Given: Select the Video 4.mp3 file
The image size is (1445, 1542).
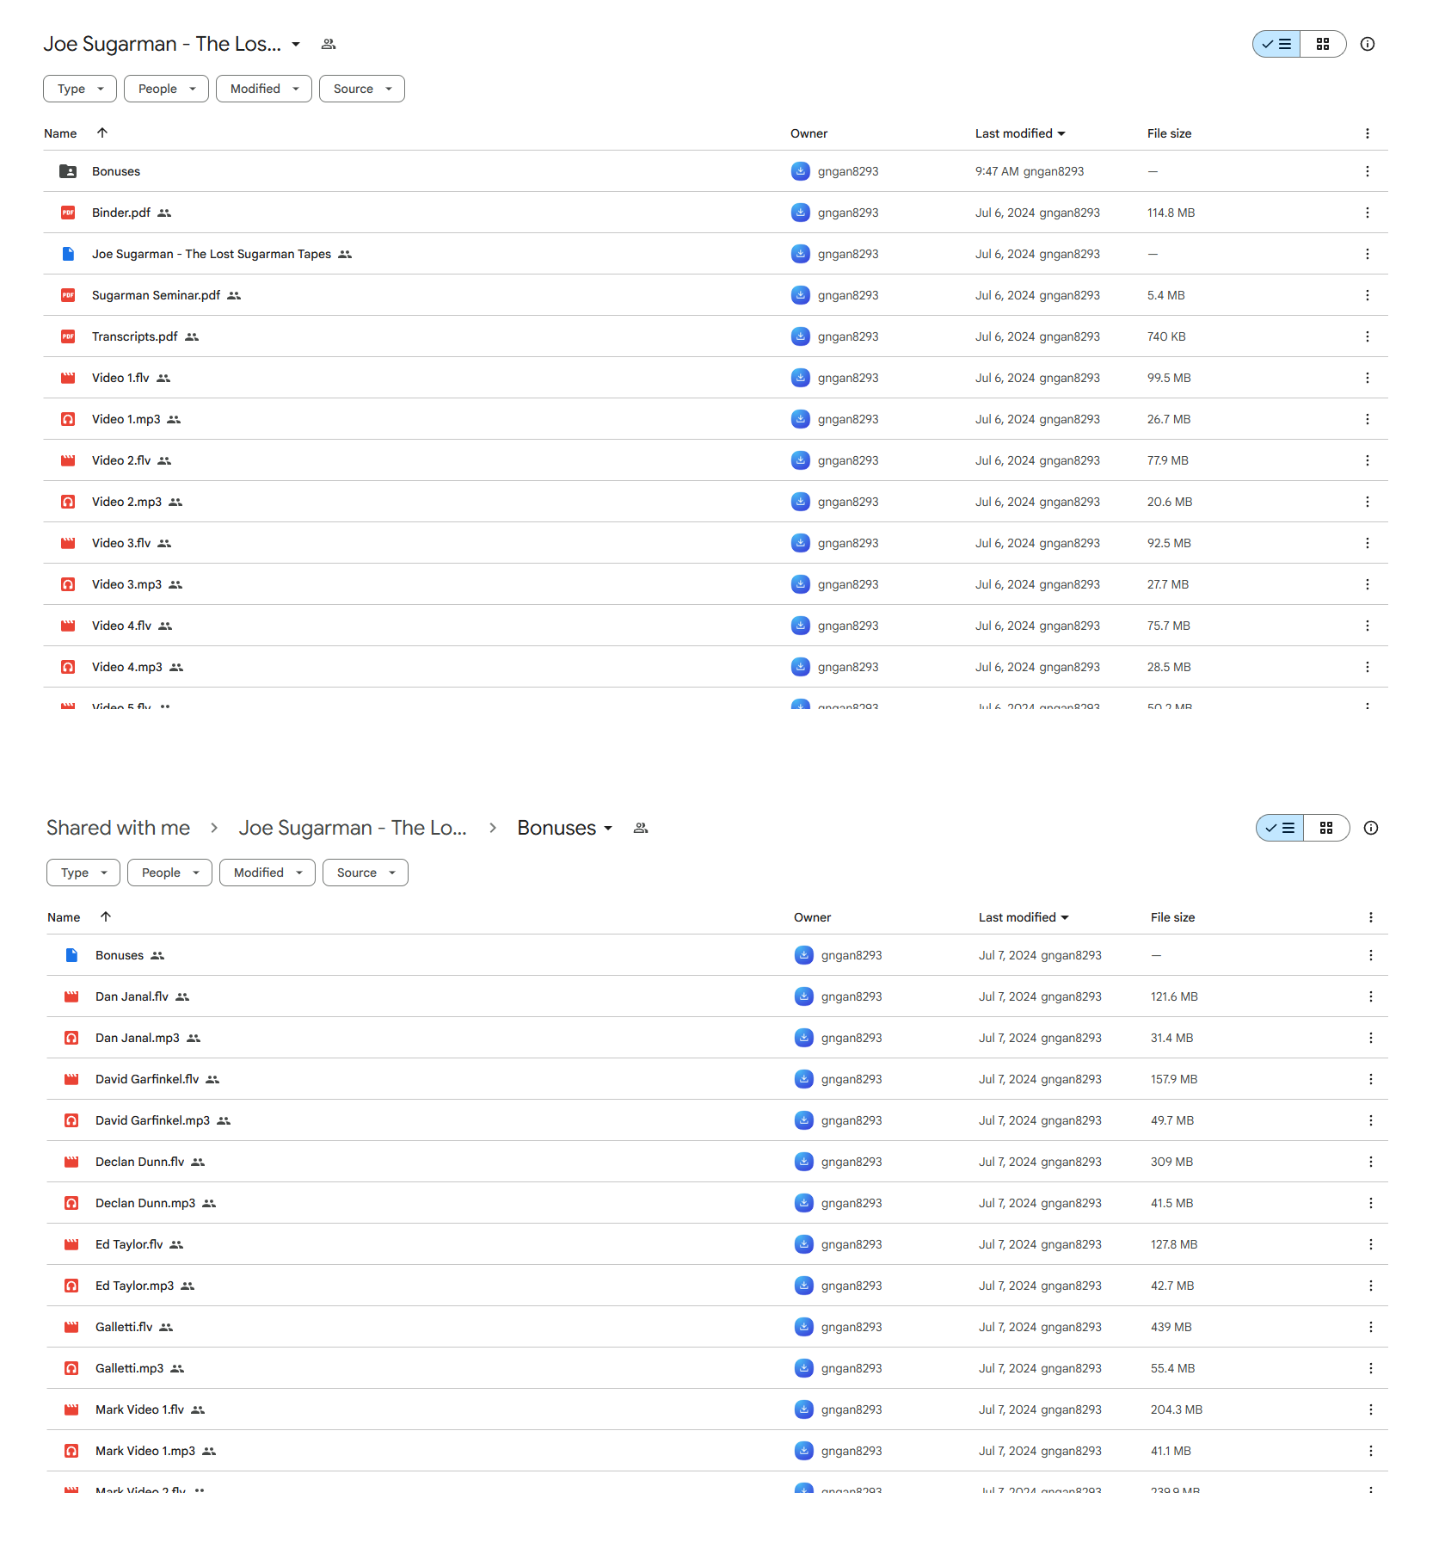Looking at the screenshot, I should coord(716,667).
